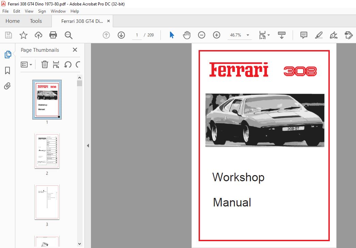Viewport: 356px width, 248px height.
Task: Rotate page counterclockwise icon
Action: point(68,64)
